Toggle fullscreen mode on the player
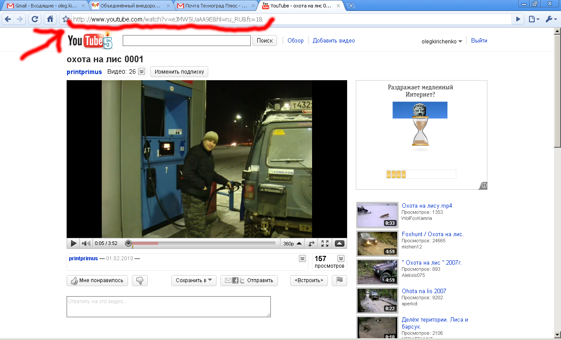The height and width of the screenshot is (340, 561). pos(325,244)
